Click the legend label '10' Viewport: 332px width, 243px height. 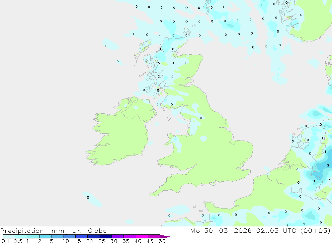click(x=66, y=241)
